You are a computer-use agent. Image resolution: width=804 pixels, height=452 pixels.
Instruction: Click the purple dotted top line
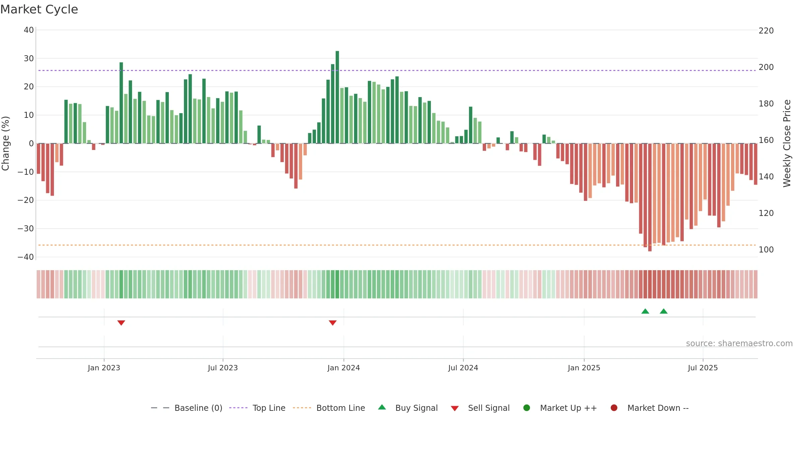click(x=397, y=70)
